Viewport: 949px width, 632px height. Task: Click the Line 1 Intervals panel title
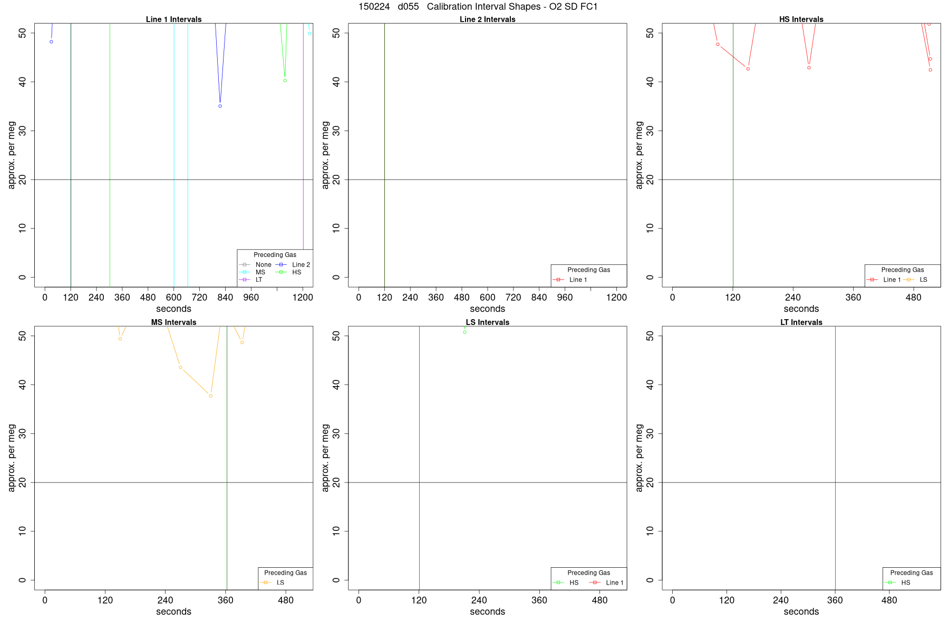[x=173, y=19]
